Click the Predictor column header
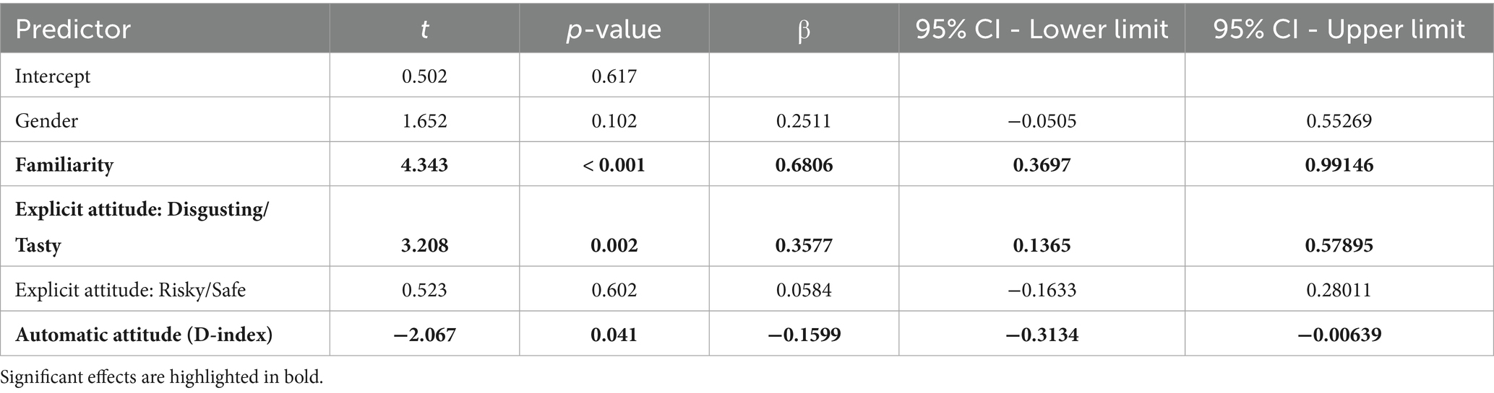The height and width of the screenshot is (393, 1494). [73, 30]
